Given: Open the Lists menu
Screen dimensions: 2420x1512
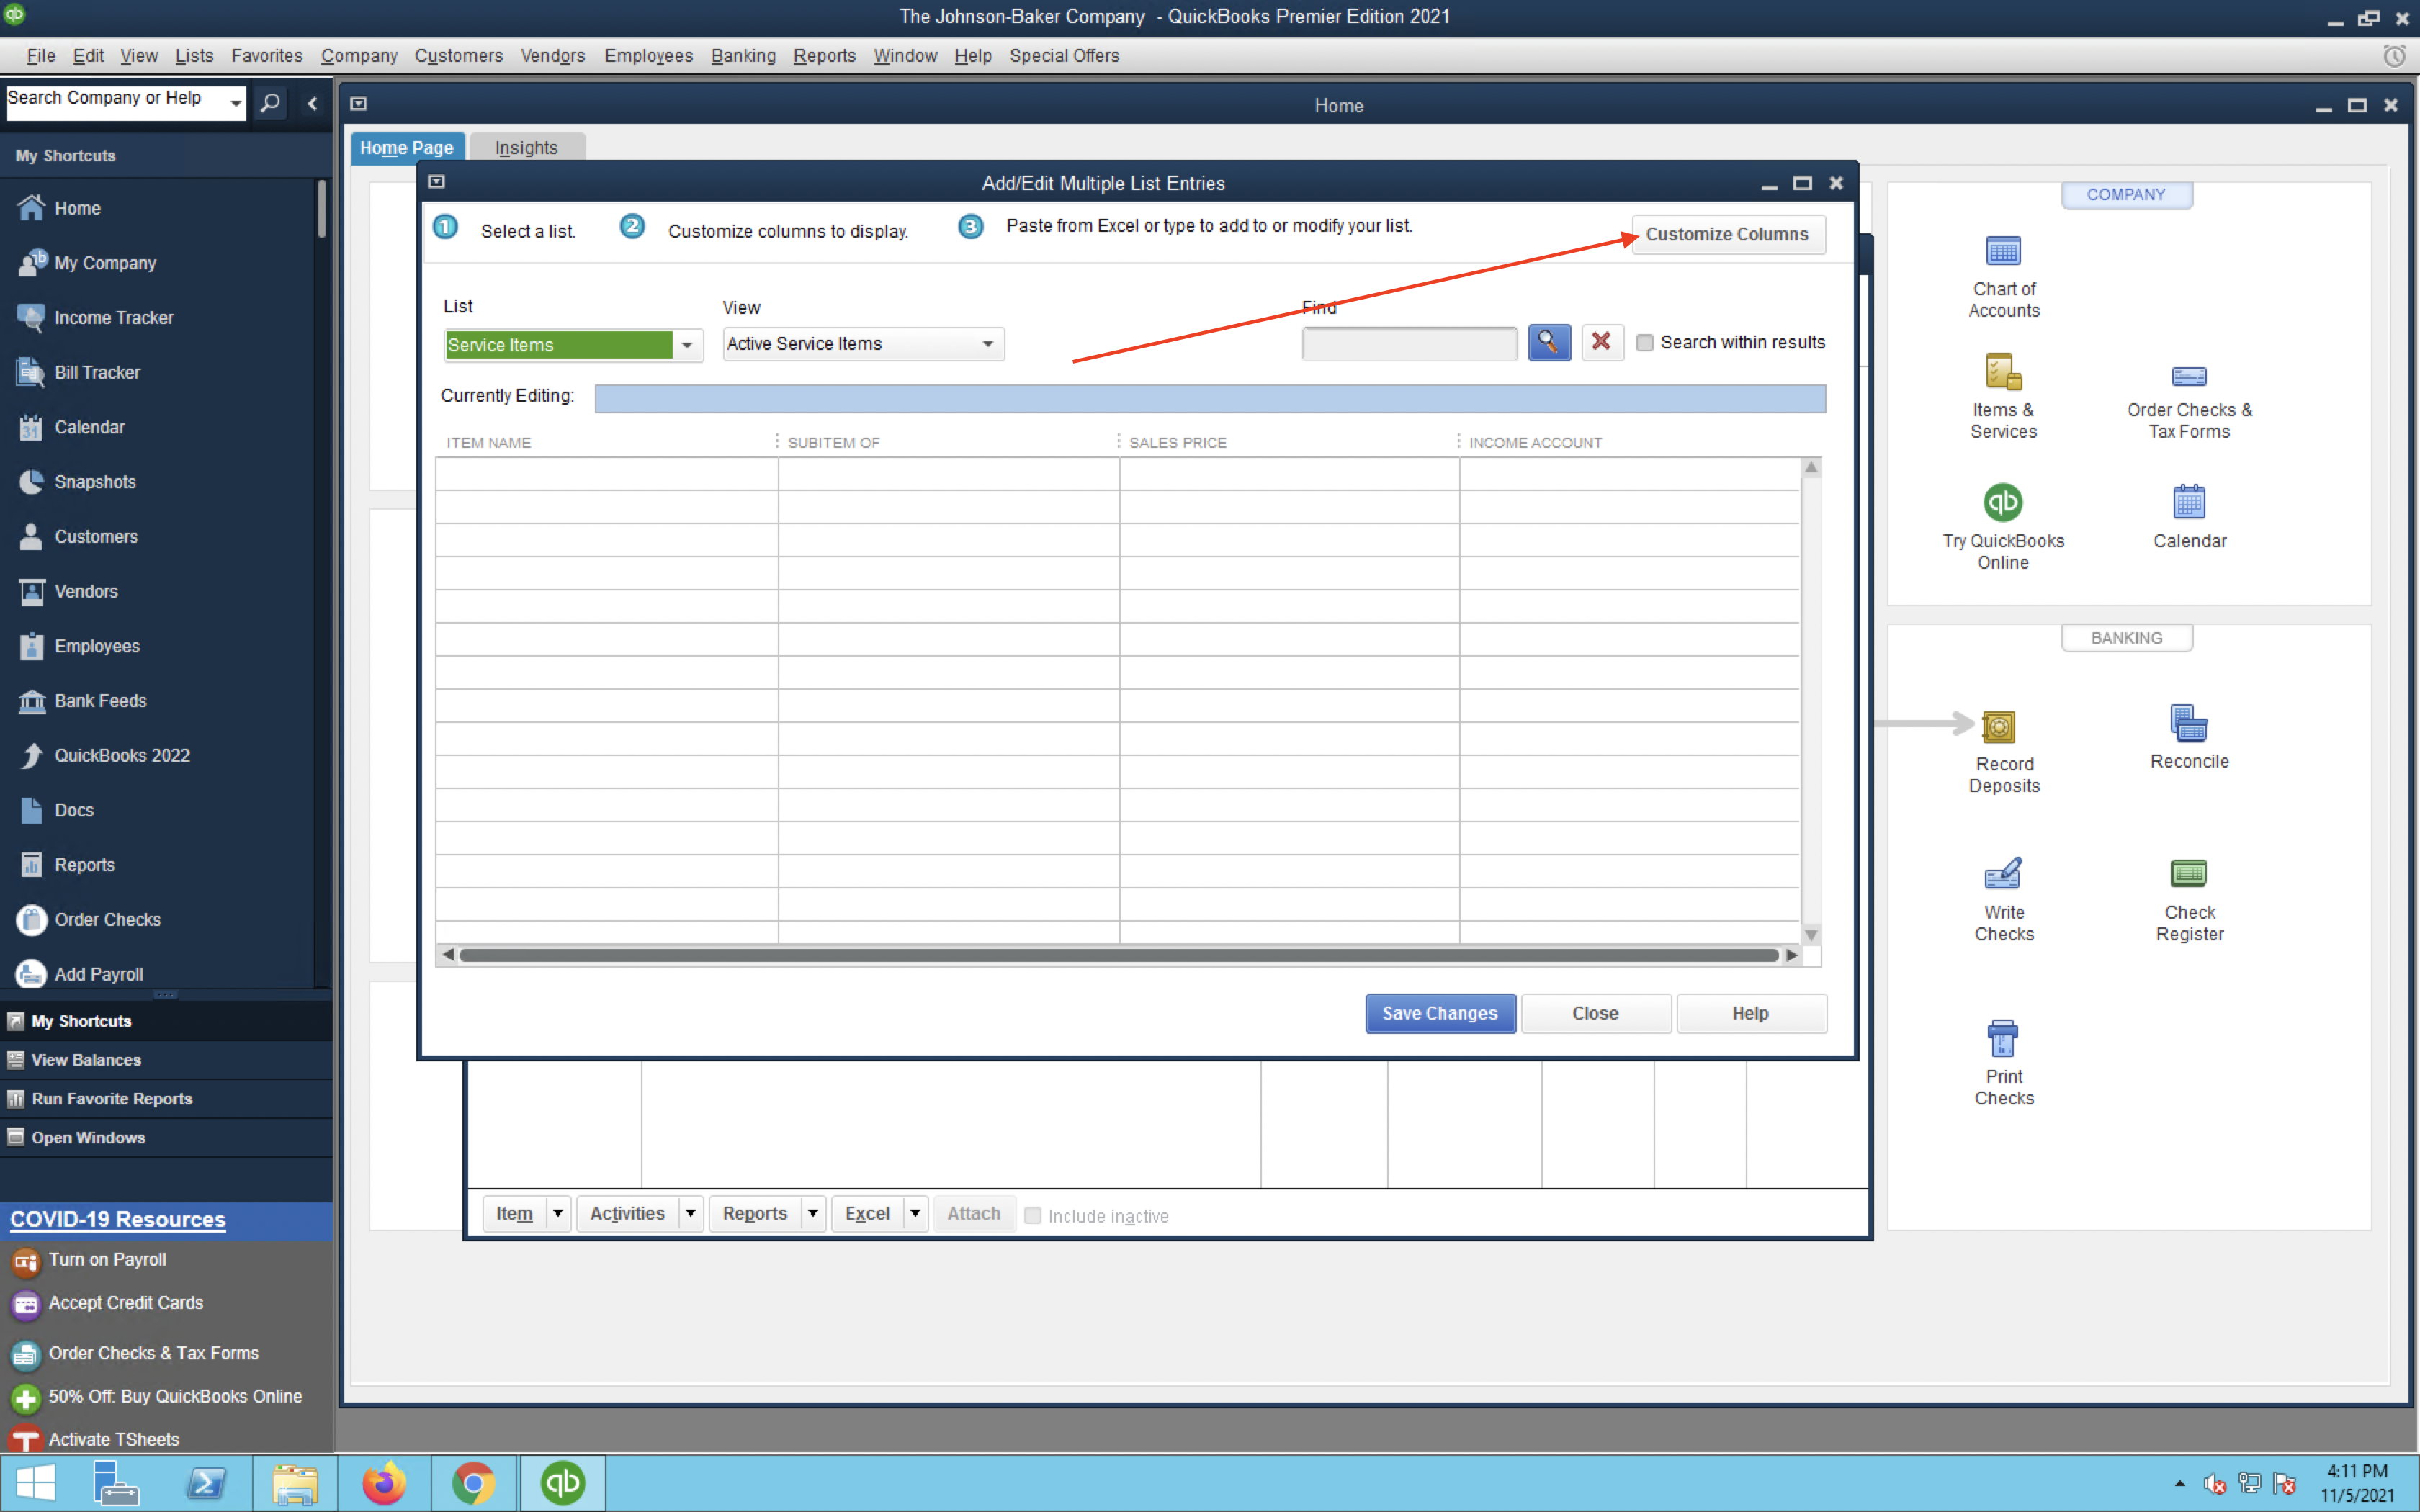Looking at the screenshot, I should 194,56.
